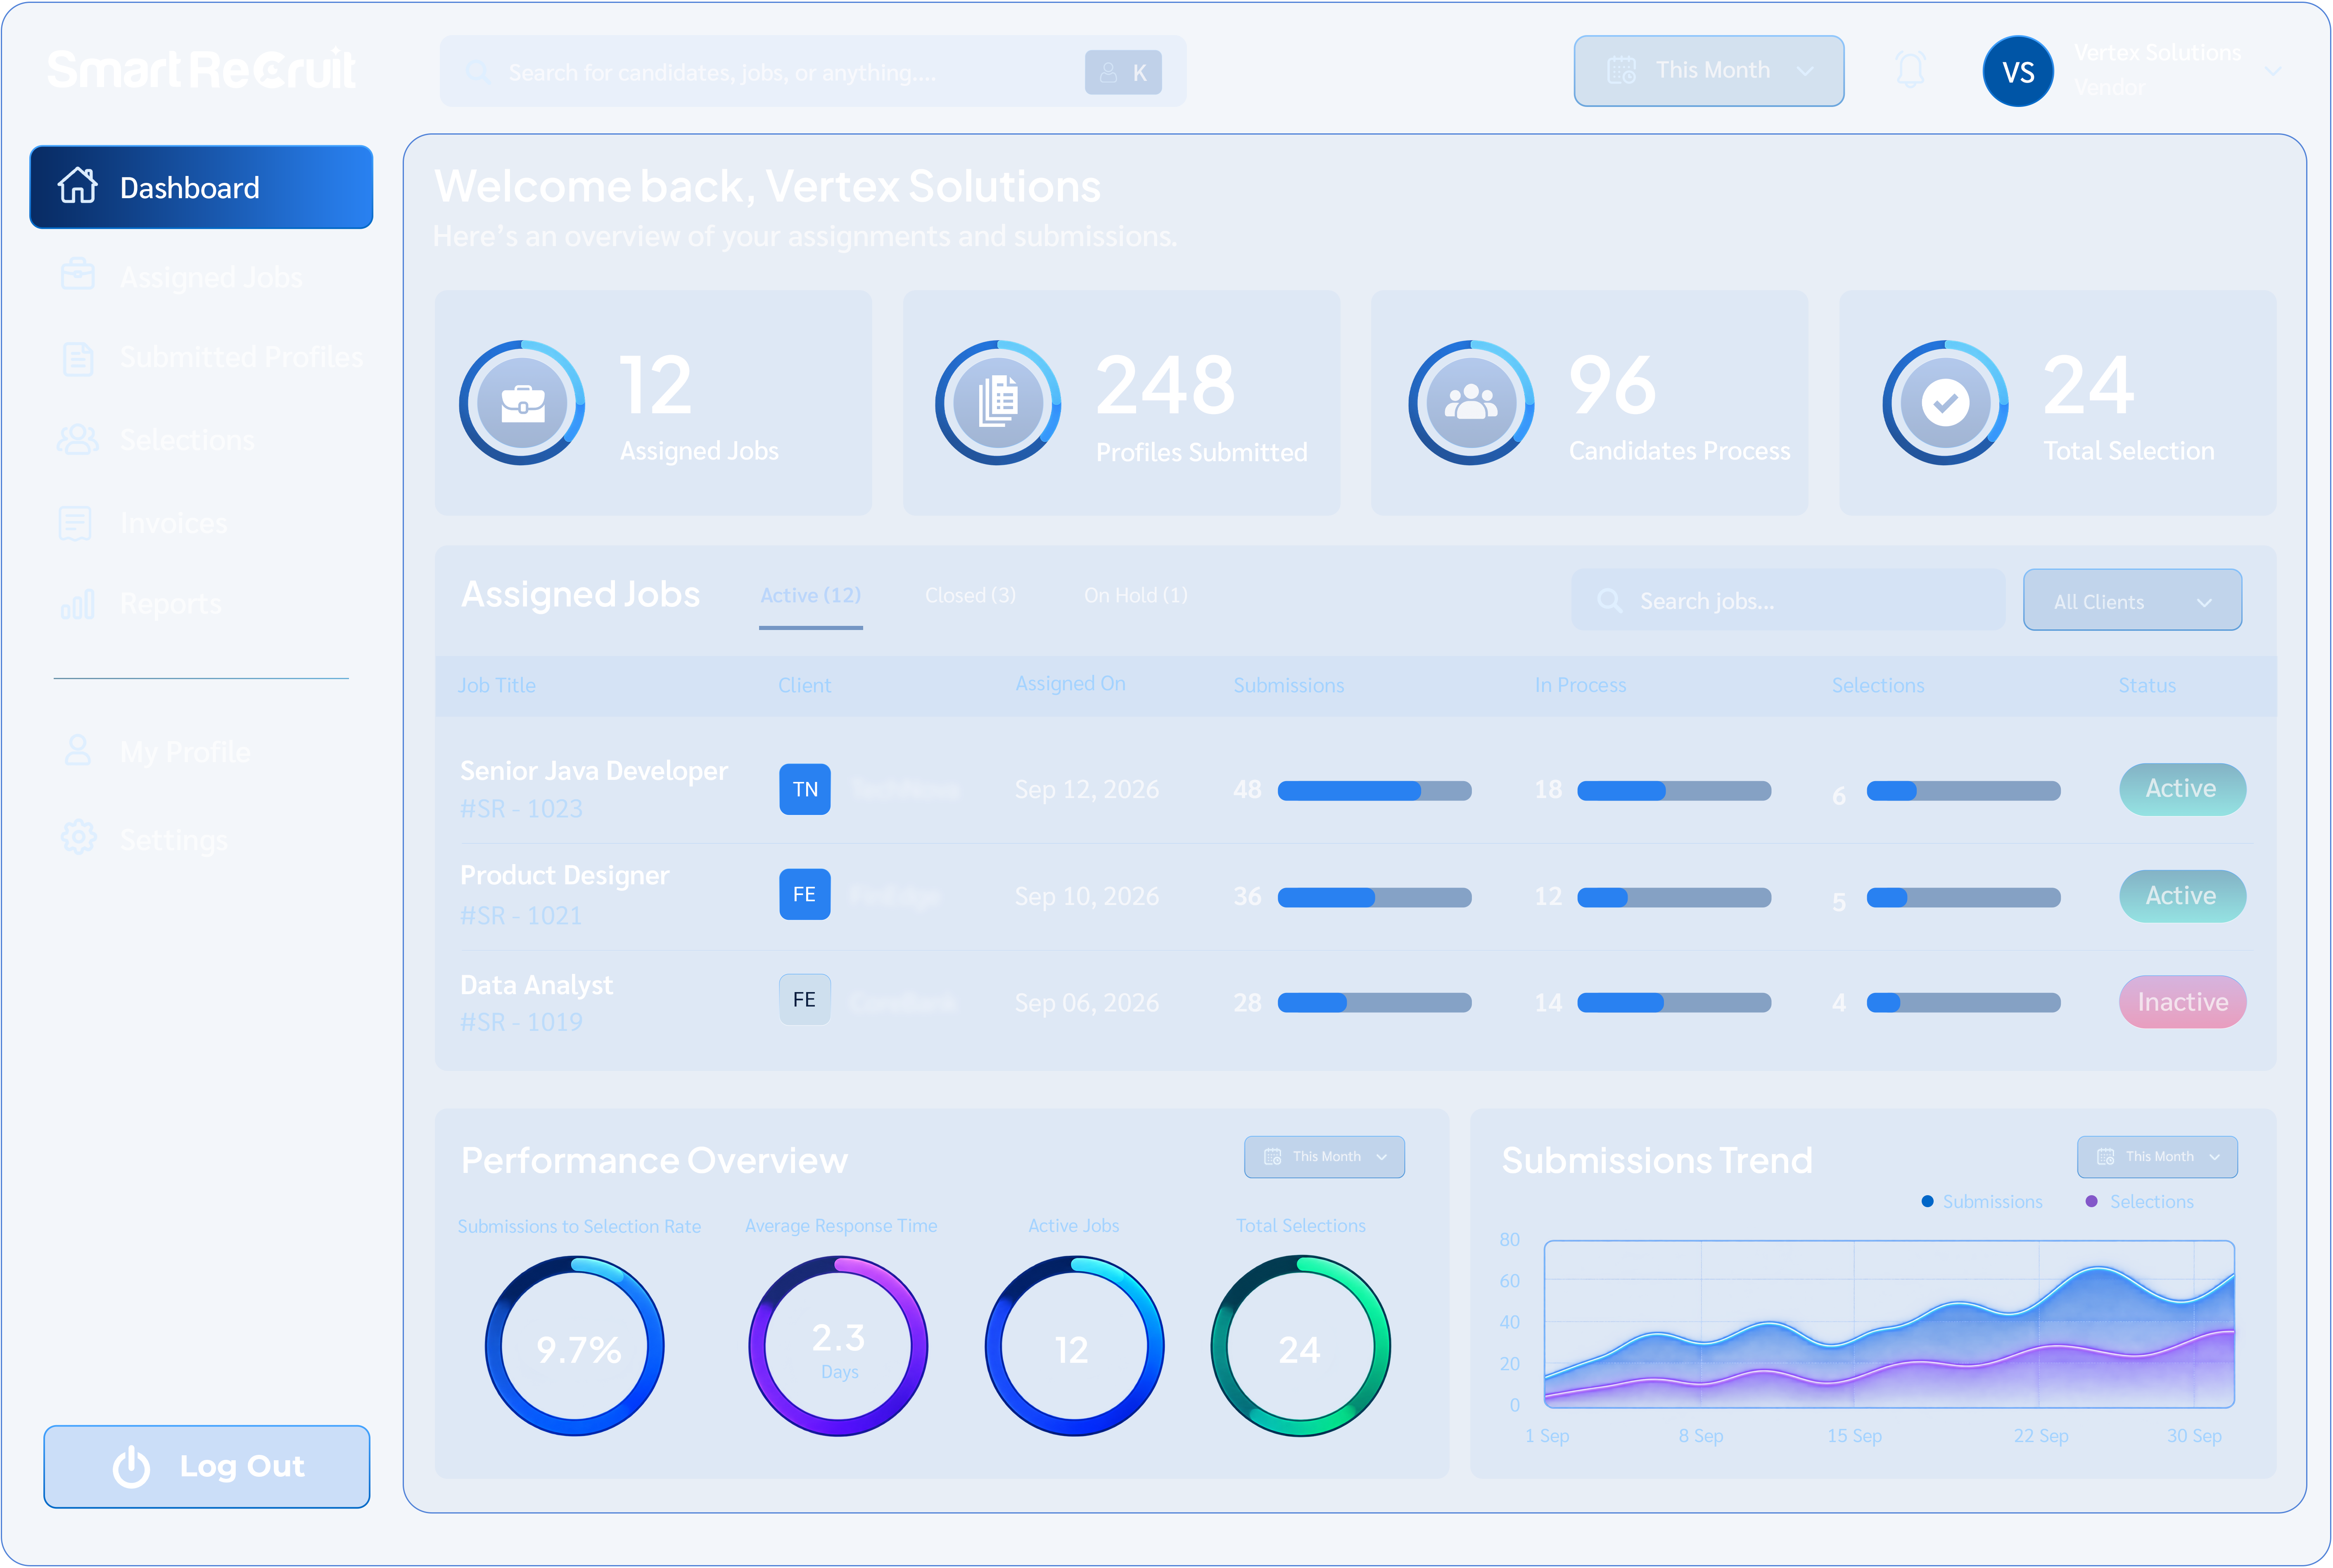Open Performance Overview This Month dropdown

point(1324,1157)
